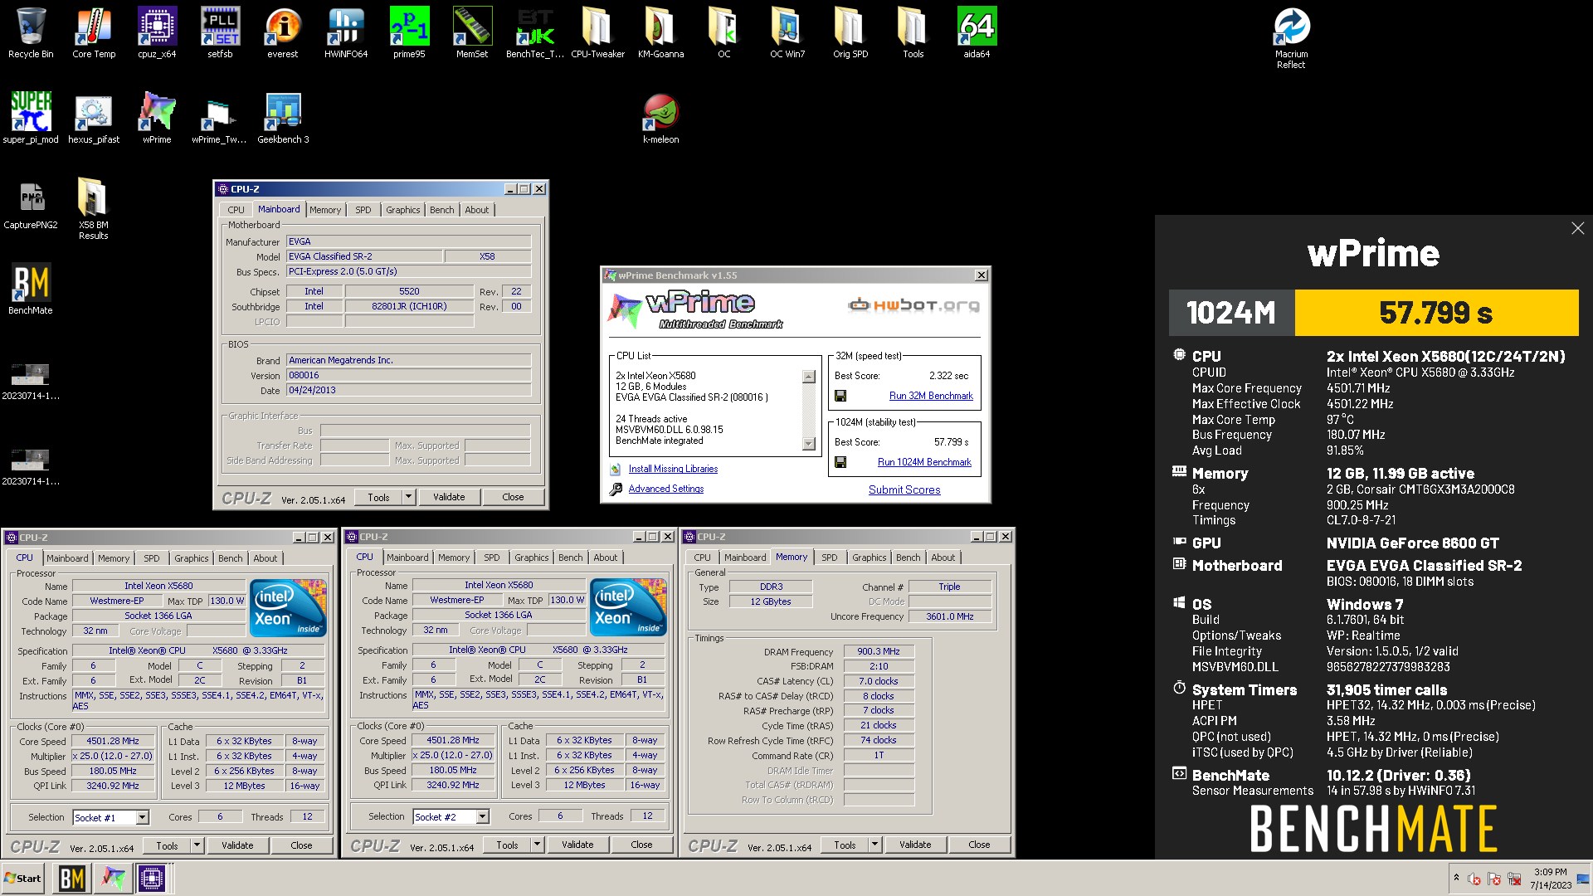
Task: Expand Tools dropdown arrow in Socket #1 CPU-Z window
Action: click(197, 845)
